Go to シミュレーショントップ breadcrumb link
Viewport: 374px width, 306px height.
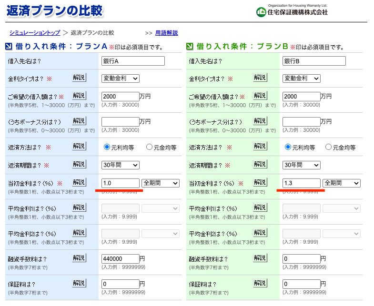(x=35, y=33)
